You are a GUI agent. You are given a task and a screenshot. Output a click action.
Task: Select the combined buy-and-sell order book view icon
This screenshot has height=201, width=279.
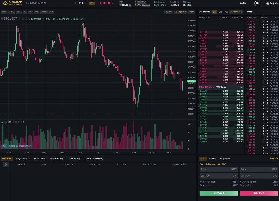click(214, 12)
